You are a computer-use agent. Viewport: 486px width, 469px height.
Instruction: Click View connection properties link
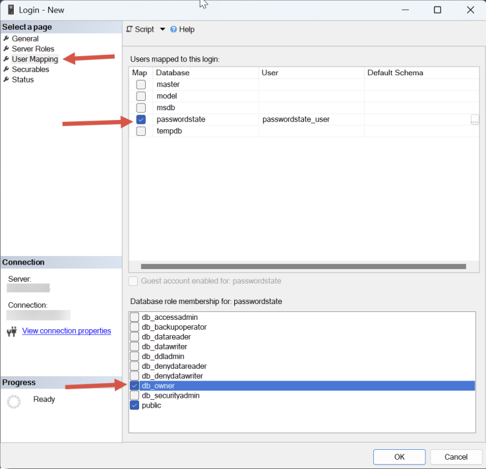[x=67, y=330]
